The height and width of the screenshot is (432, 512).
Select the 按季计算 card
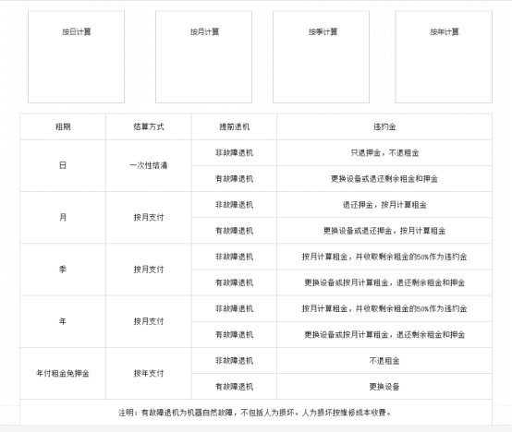click(x=321, y=57)
